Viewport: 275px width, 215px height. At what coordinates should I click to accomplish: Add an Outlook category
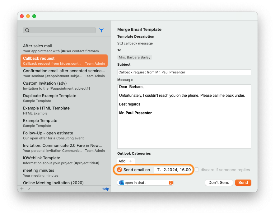click(126, 161)
